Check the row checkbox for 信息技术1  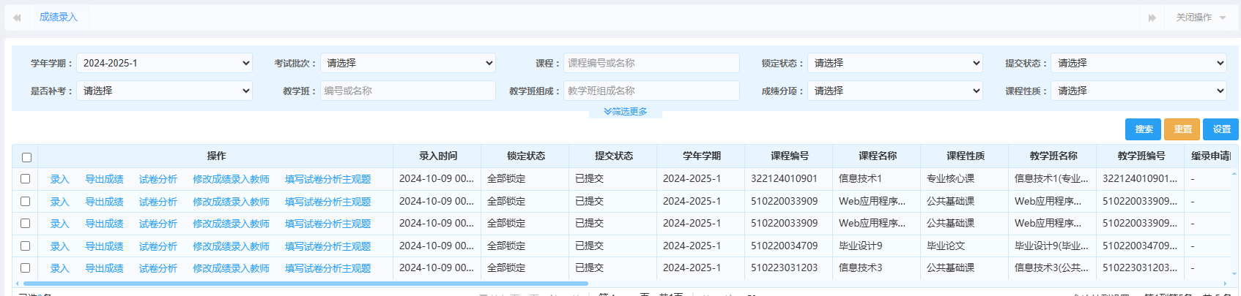pyautogui.click(x=26, y=179)
